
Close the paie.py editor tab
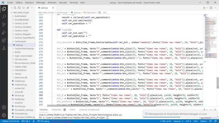(53, 8)
